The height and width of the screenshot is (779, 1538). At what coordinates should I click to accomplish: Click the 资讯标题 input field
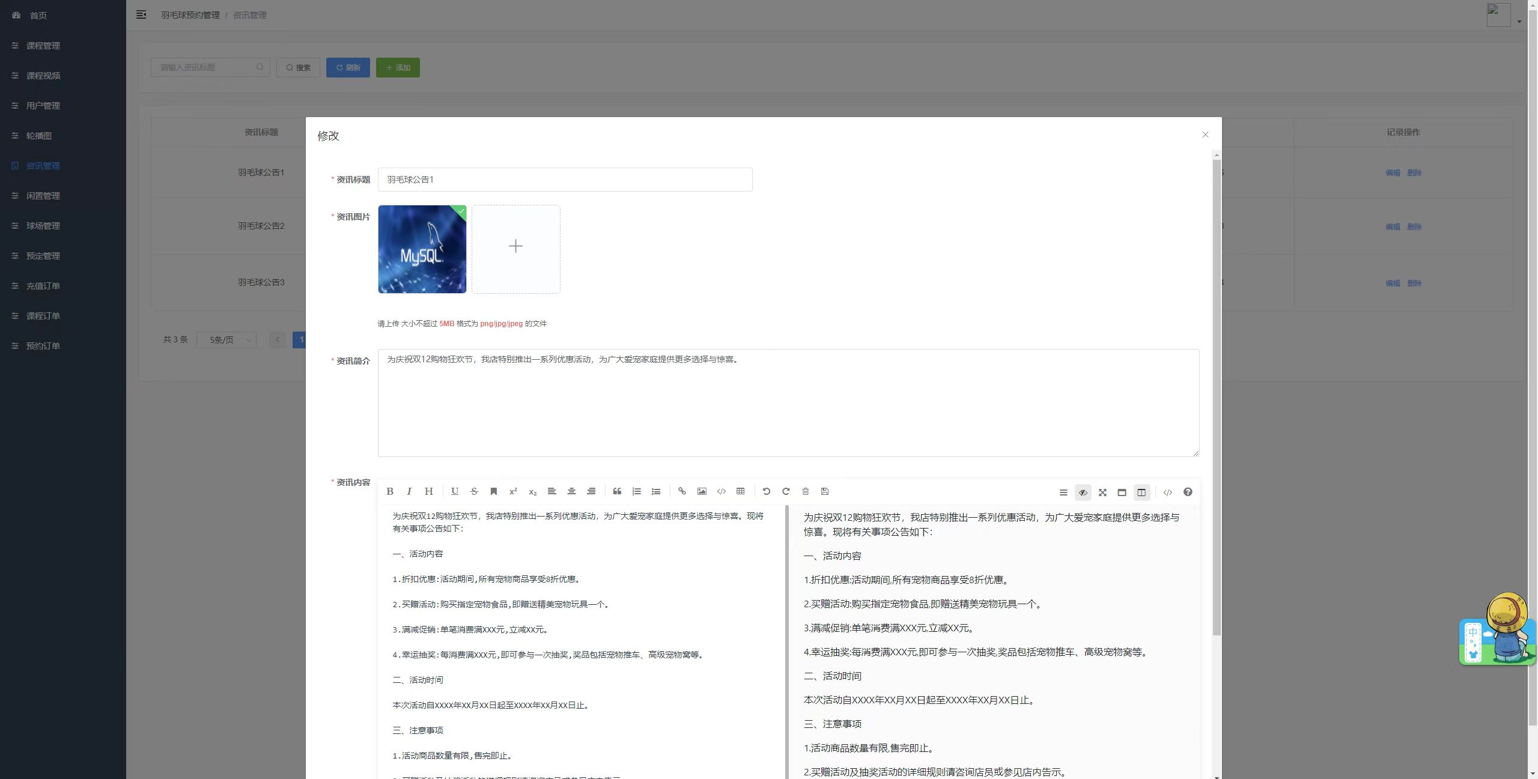(565, 180)
